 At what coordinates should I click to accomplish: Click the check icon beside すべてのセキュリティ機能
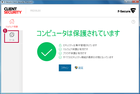(60, 57)
